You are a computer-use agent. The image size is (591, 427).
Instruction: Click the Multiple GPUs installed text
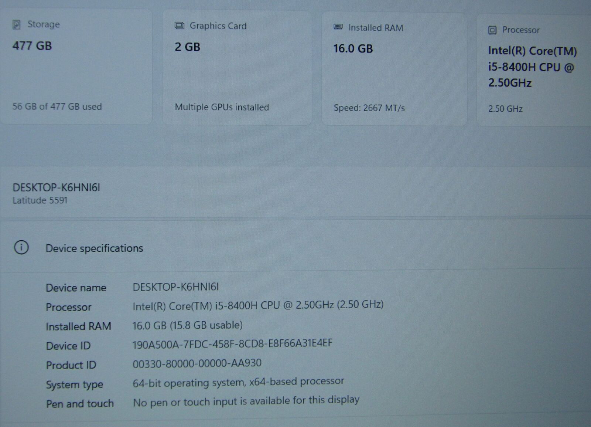click(x=222, y=107)
